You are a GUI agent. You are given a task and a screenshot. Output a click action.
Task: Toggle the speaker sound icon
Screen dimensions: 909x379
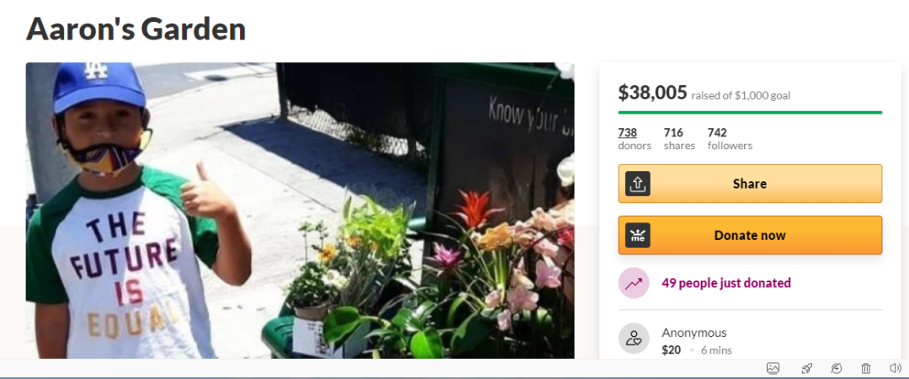coord(895,368)
